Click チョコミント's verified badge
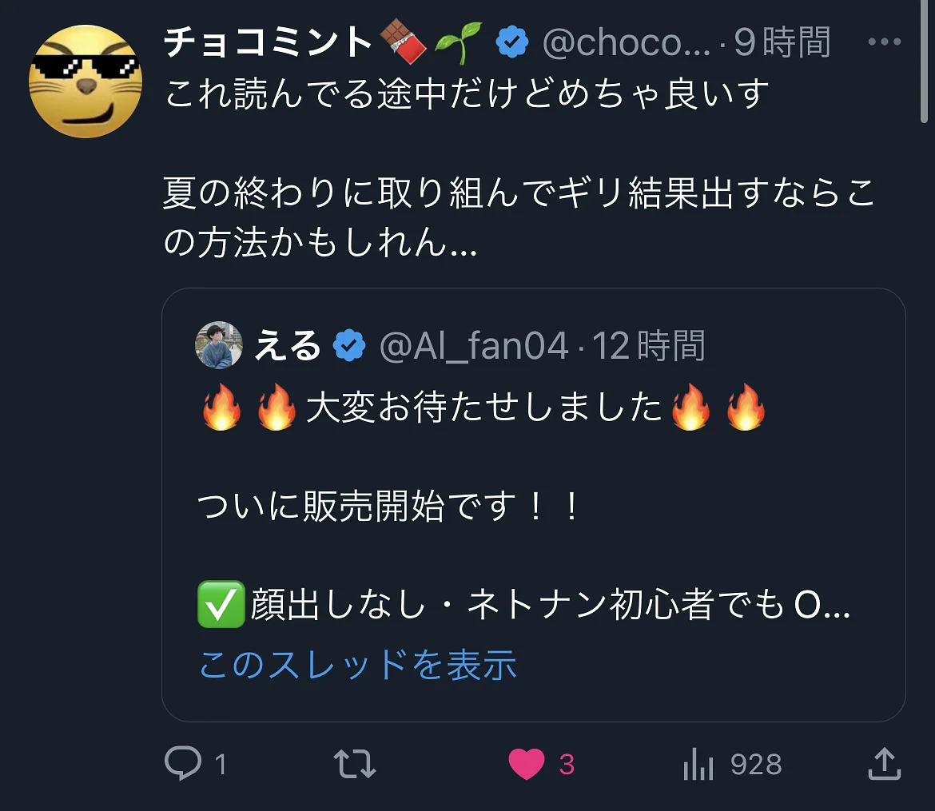The height and width of the screenshot is (811, 935). tap(512, 42)
